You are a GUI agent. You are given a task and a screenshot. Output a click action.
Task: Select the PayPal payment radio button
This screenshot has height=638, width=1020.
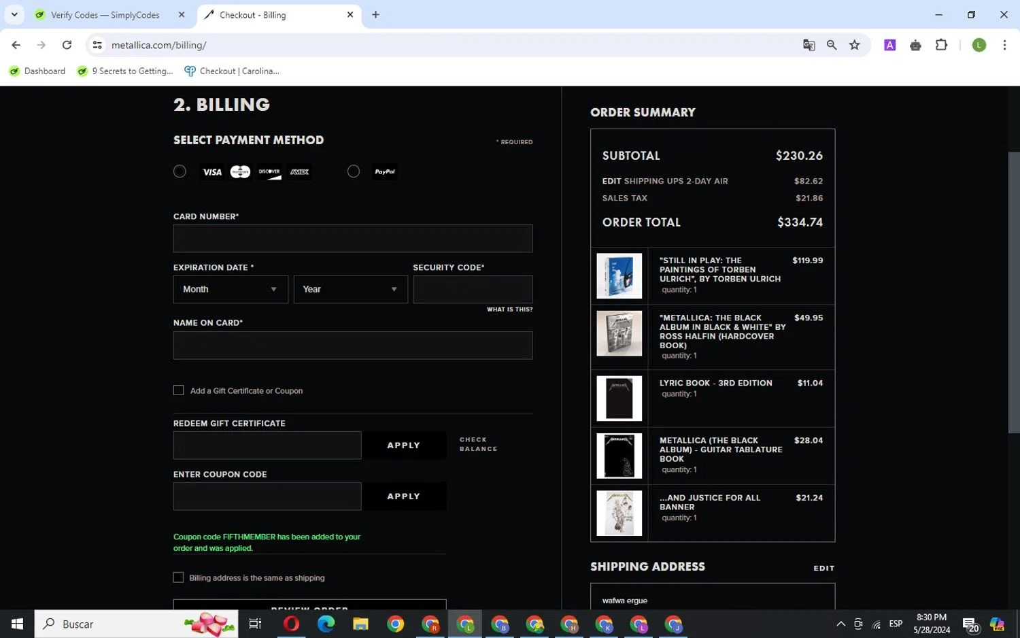(x=354, y=171)
